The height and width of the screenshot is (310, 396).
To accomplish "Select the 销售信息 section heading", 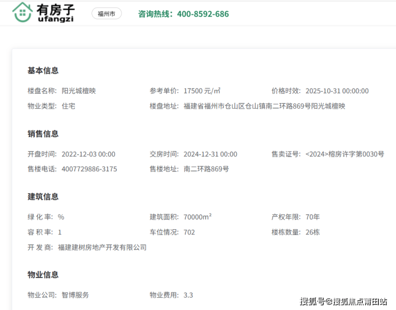I will [x=43, y=134].
